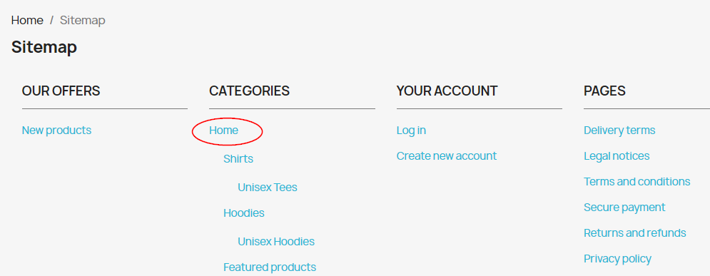Select the circled Home category link
The height and width of the screenshot is (276, 710).
223,131
